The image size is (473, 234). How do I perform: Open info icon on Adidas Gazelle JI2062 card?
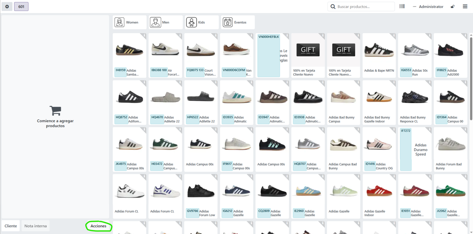(465, 176)
